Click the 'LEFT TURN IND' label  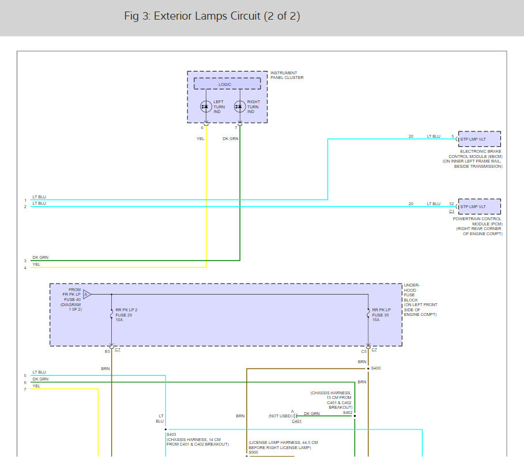[x=219, y=107]
